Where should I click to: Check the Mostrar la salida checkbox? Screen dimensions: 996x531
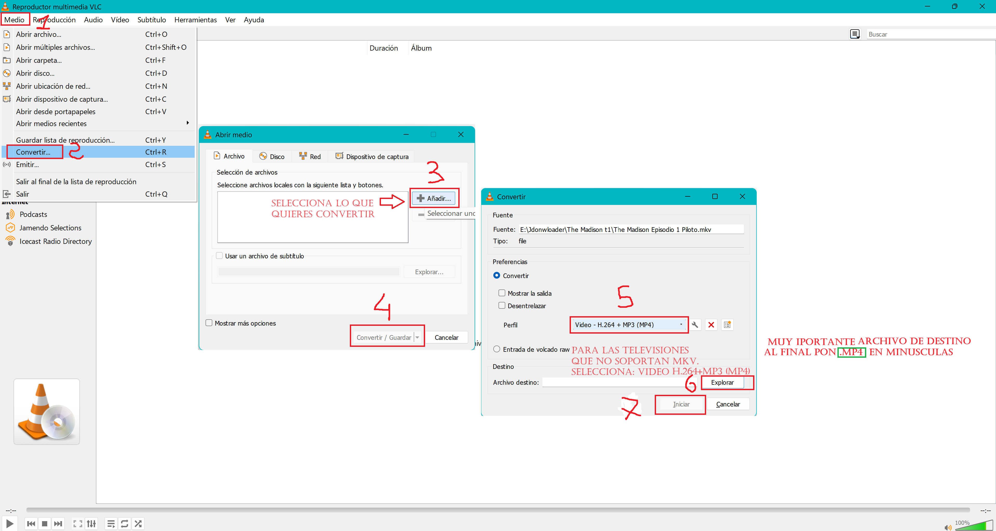pos(502,293)
